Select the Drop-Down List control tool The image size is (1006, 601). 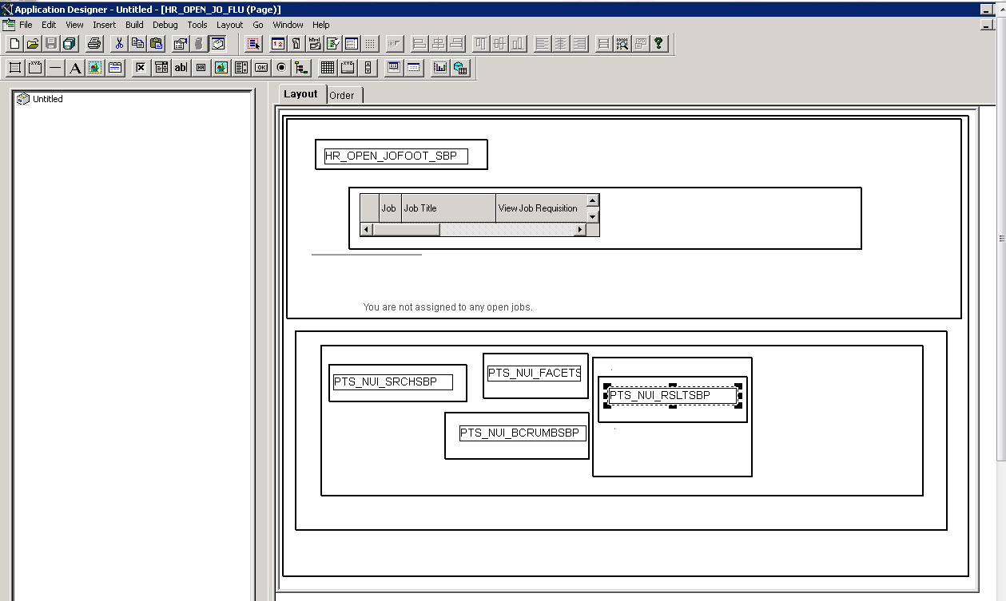coord(161,68)
